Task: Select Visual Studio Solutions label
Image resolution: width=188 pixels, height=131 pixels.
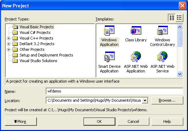Action: point(38,61)
